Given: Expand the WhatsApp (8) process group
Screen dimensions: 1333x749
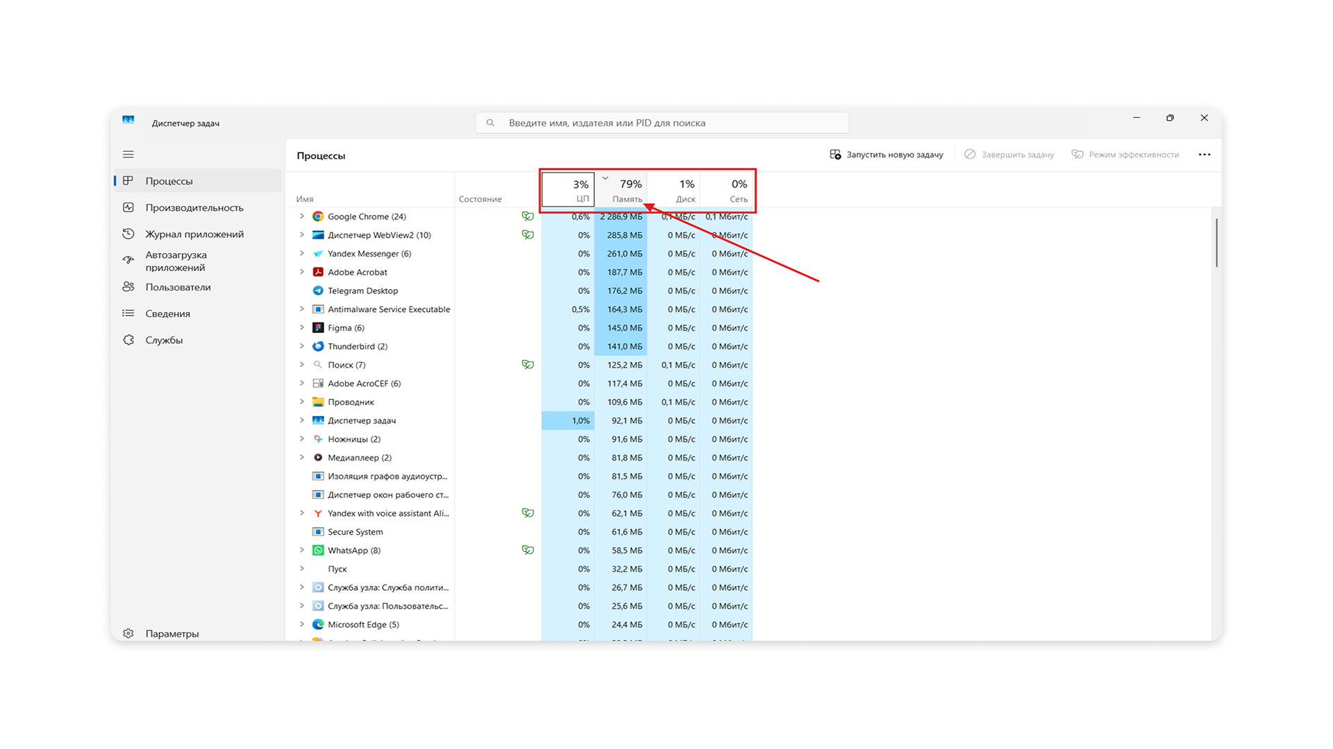Looking at the screenshot, I should 302,550.
